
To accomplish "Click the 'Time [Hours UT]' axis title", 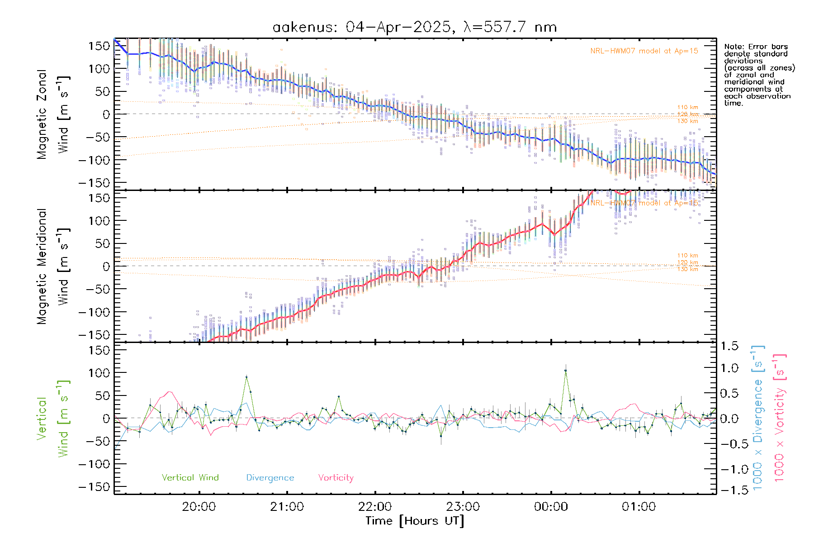I will tap(415, 521).
